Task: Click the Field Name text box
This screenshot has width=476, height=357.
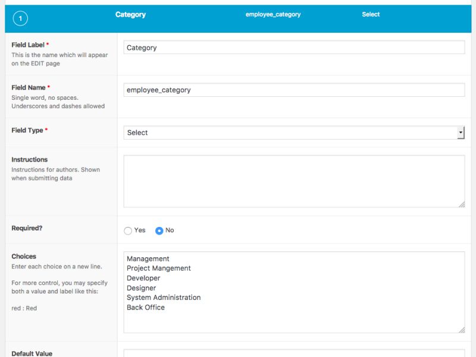Action: 294,89
